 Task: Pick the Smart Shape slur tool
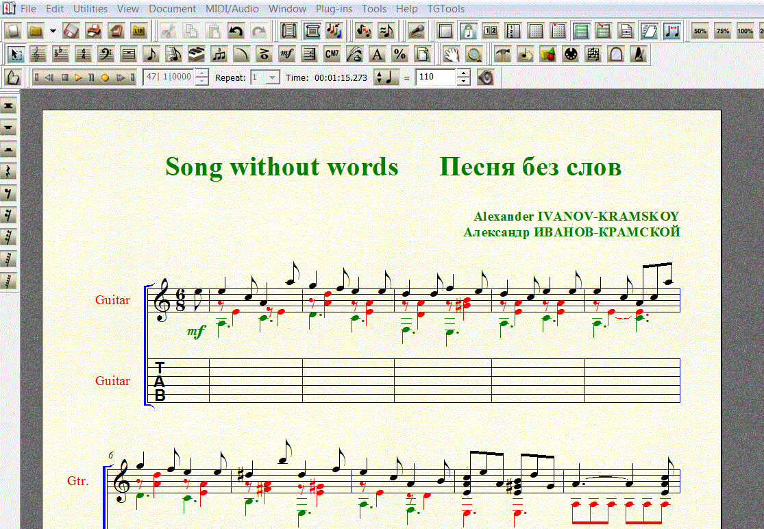(x=242, y=54)
